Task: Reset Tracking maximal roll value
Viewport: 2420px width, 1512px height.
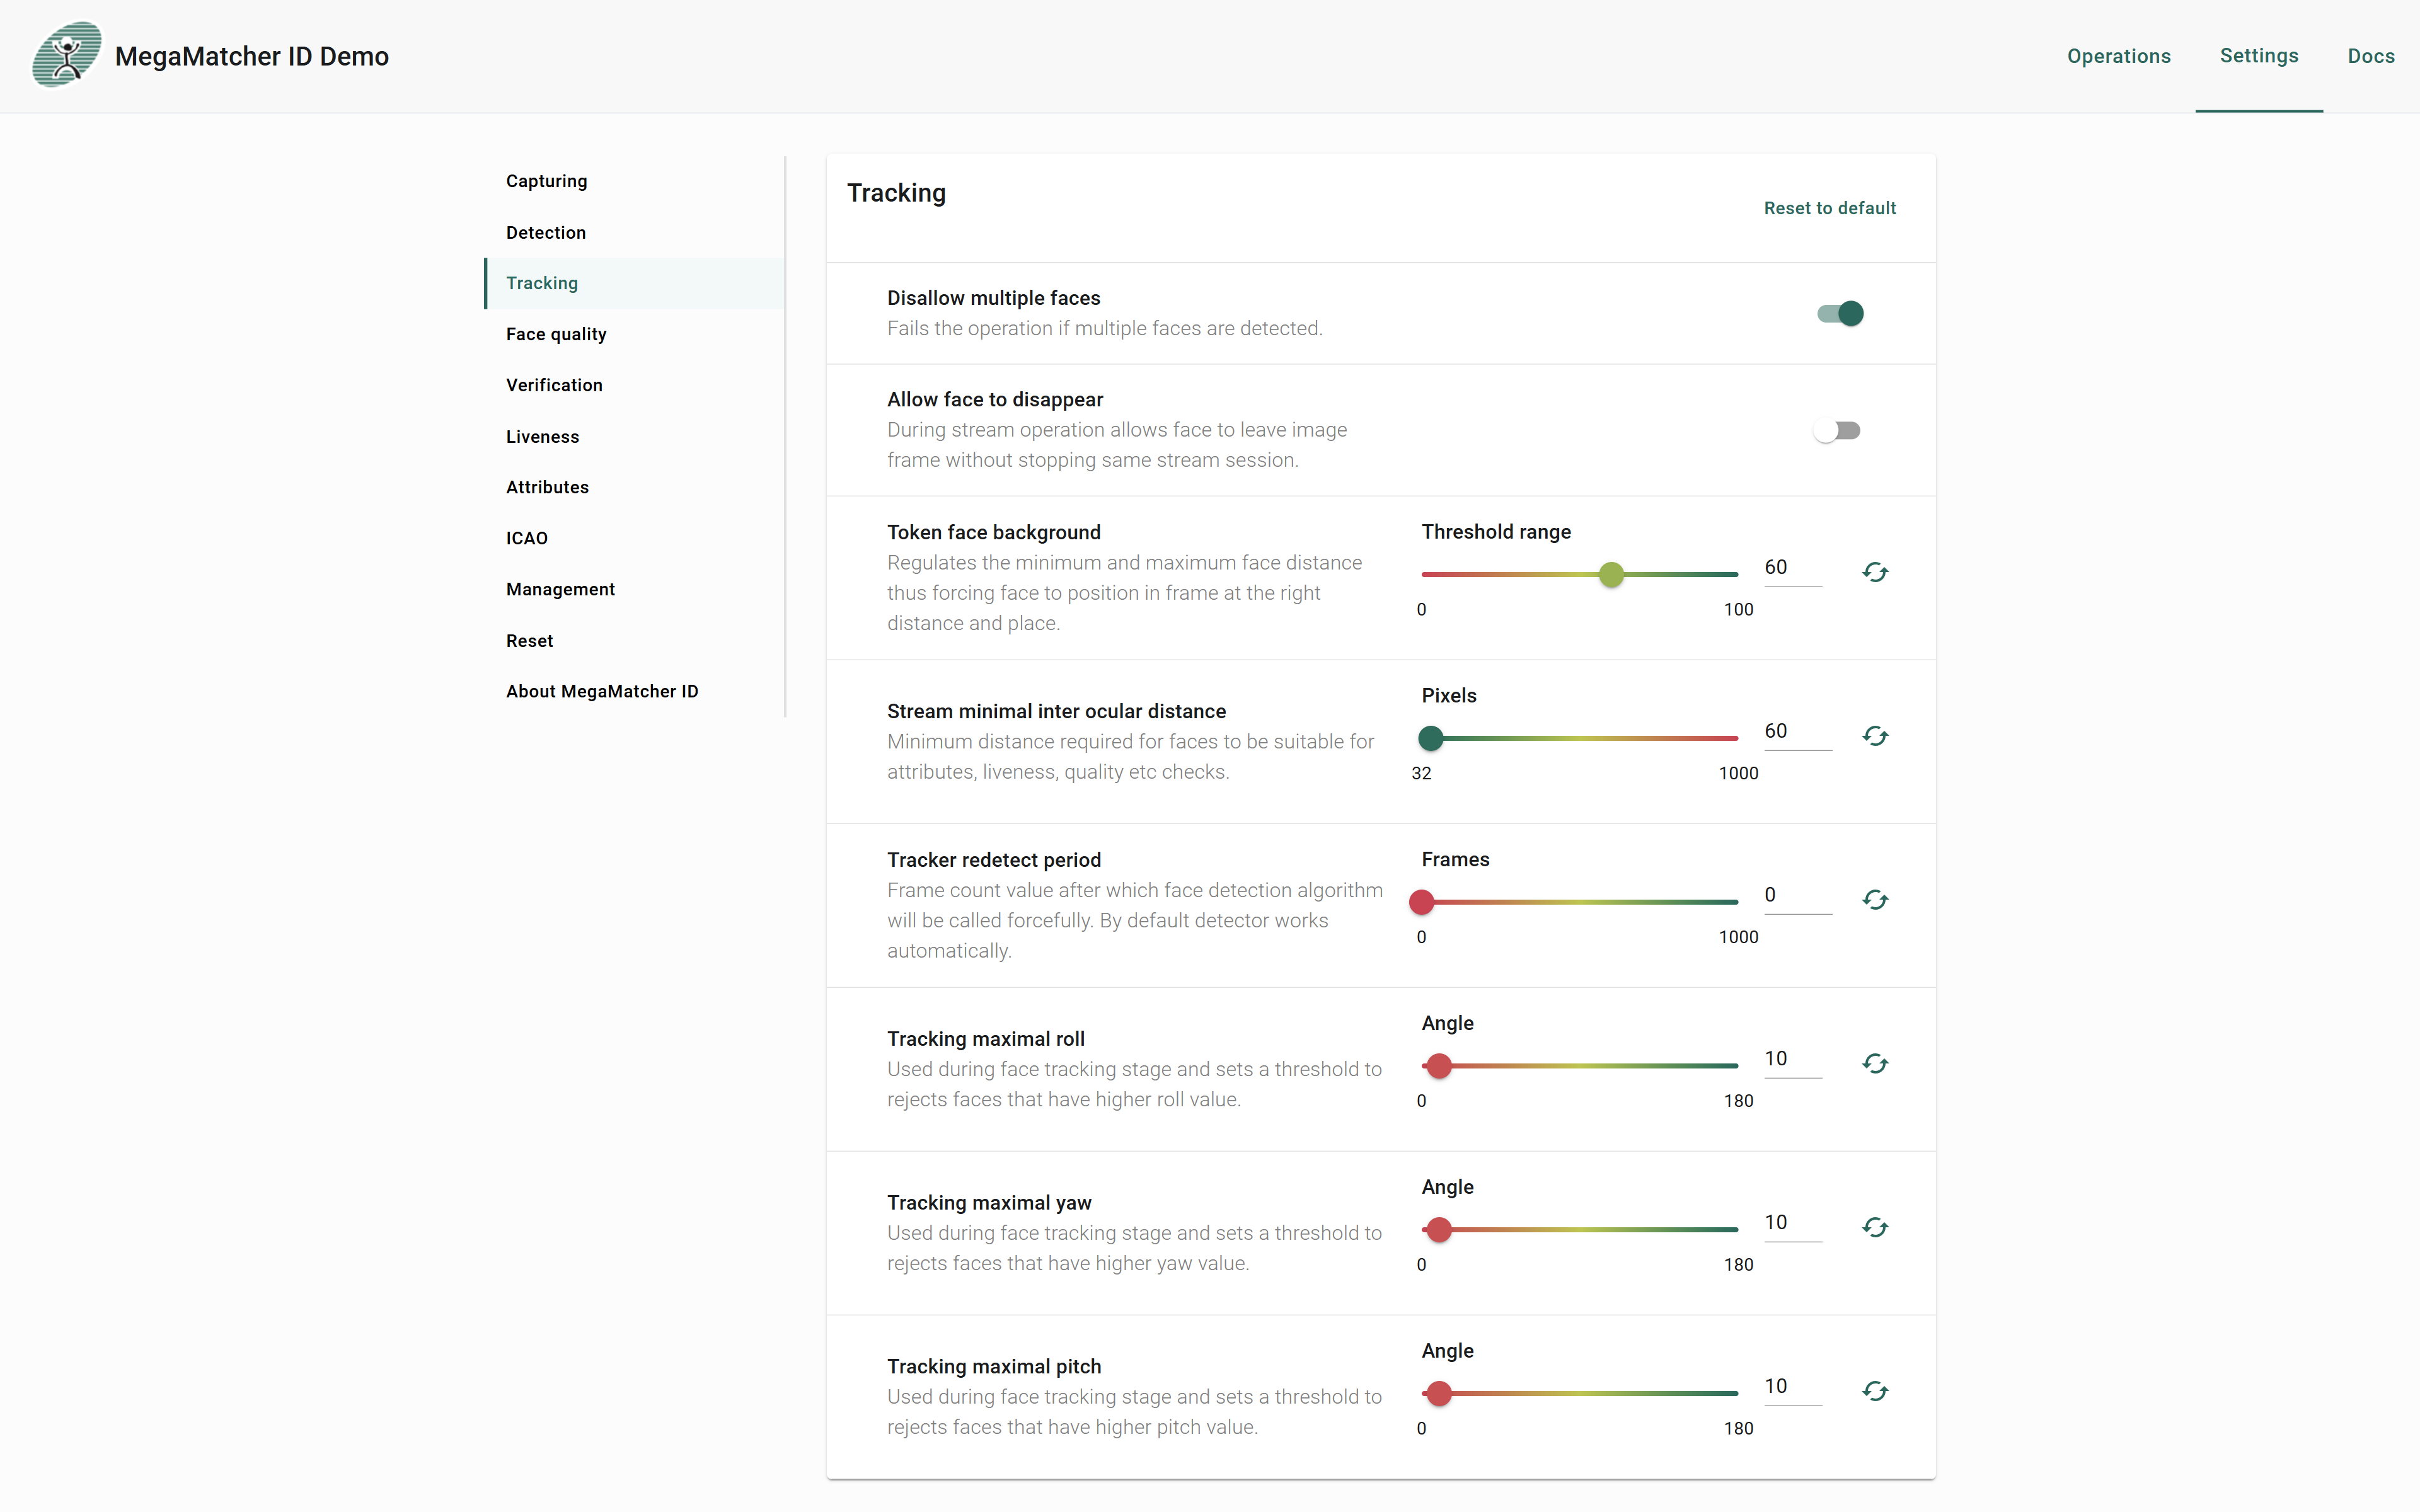Action: [x=1875, y=1064]
